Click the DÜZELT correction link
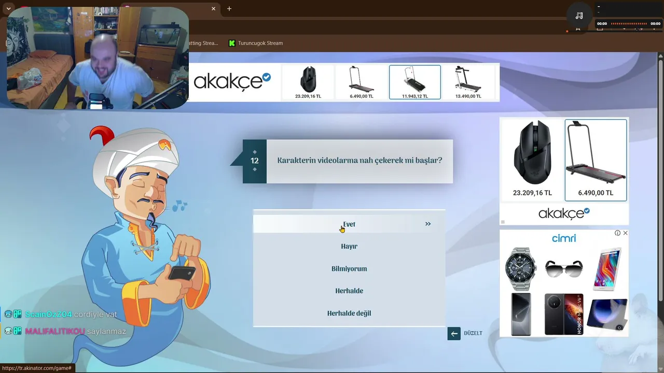Screen dimensions: 664x373 pos(473,333)
